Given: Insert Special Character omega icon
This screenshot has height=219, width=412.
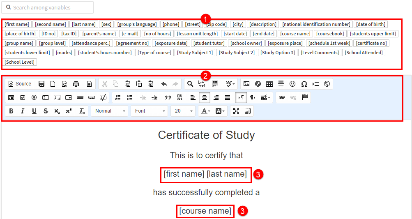Looking at the screenshot, I should pyautogui.click(x=304, y=84).
